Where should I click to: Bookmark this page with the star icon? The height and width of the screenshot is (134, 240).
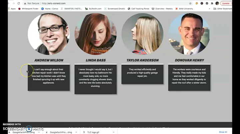point(190,3)
